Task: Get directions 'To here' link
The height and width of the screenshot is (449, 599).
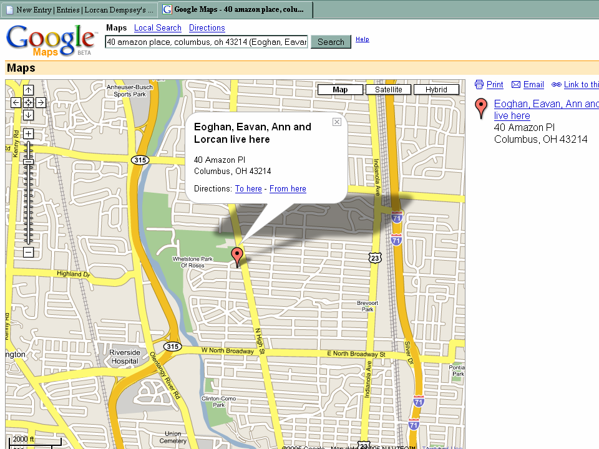Action: [248, 188]
